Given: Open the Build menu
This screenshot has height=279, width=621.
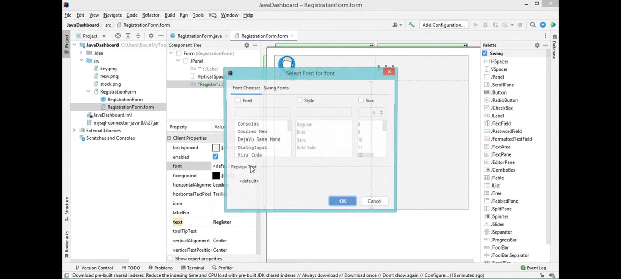Looking at the screenshot, I should pyautogui.click(x=170, y=15).
